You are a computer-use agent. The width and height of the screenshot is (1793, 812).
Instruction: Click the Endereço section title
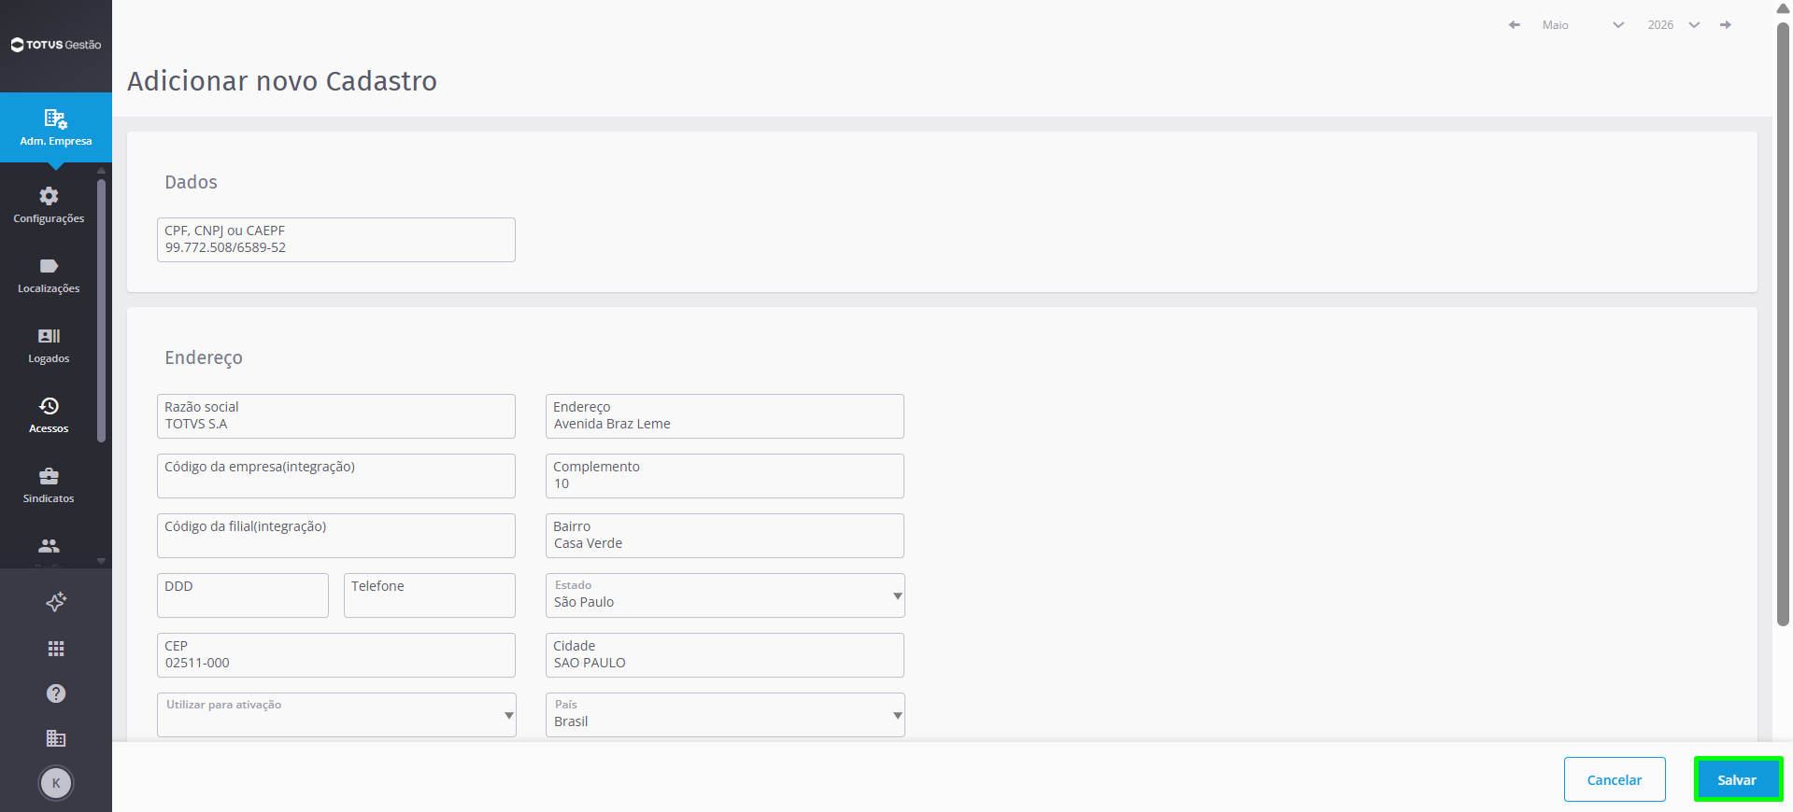click(x=204, y=358)
